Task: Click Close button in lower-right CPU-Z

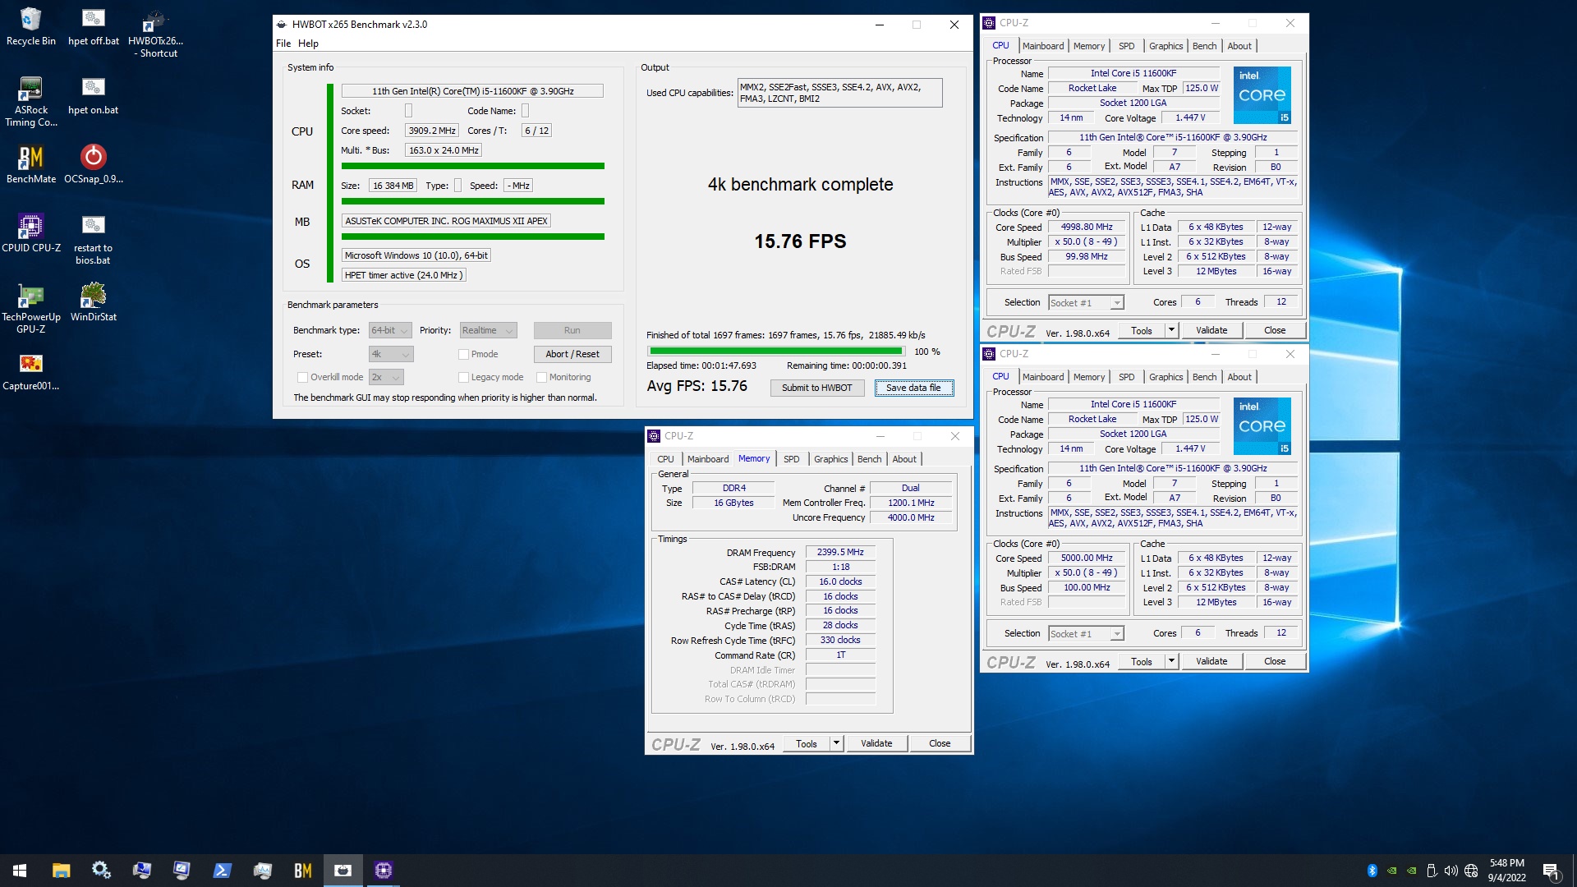Action: click(x=1275, y=661)
